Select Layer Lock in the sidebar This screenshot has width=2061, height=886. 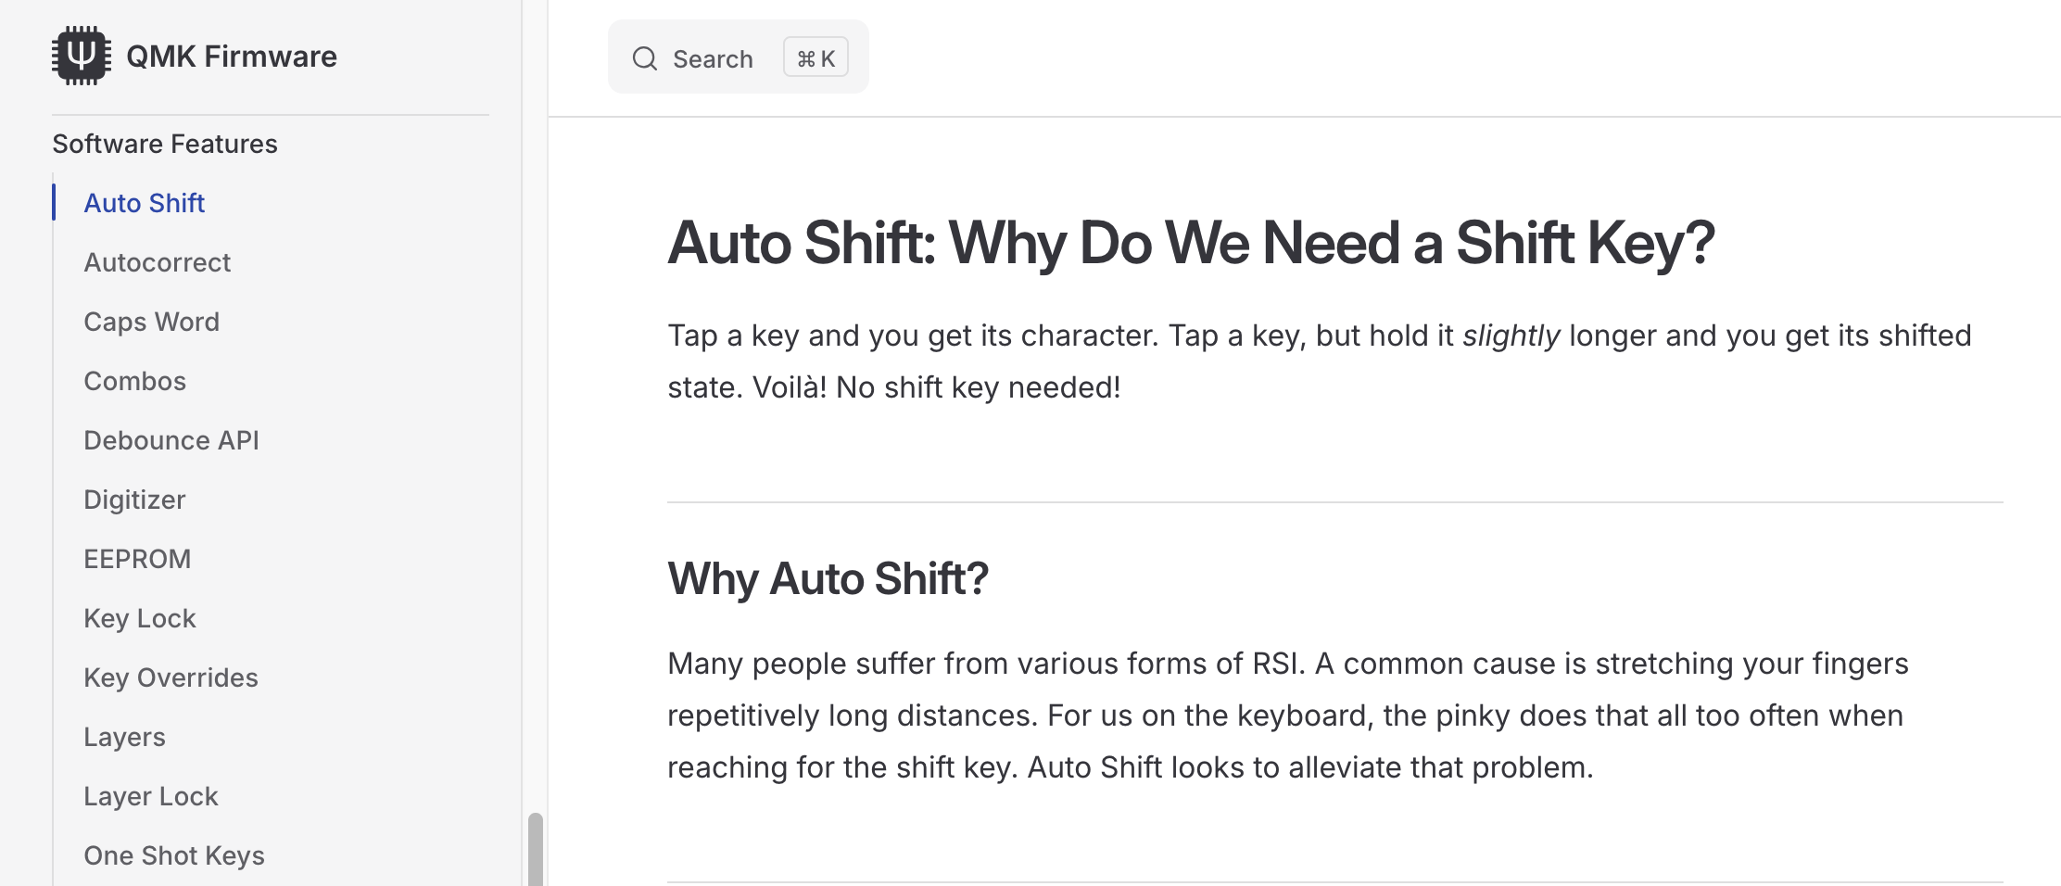click(151, 796)
